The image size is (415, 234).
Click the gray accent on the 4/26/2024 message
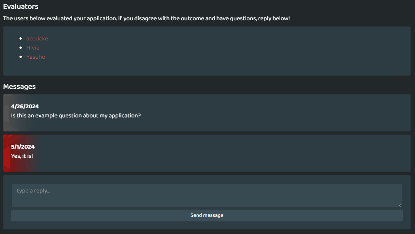click(6, 113)
